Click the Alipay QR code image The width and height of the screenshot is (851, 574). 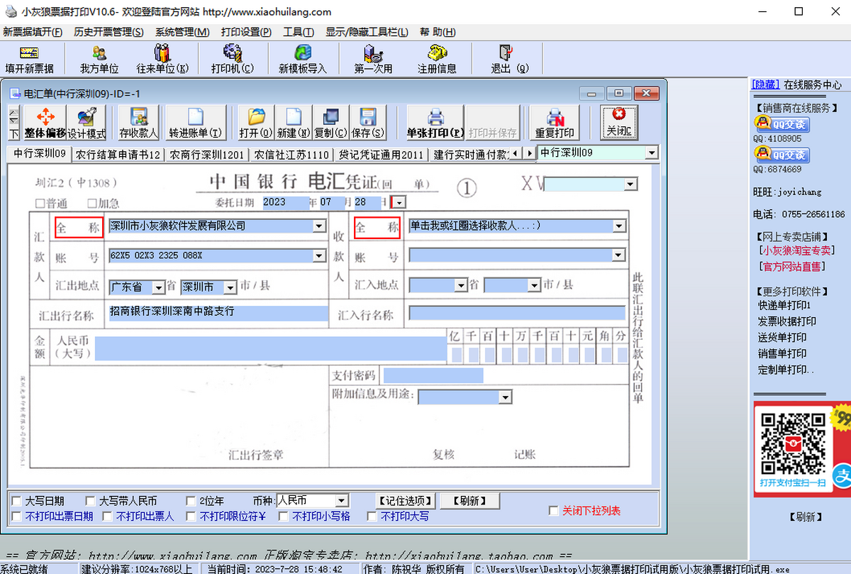[x=793, y=443]
